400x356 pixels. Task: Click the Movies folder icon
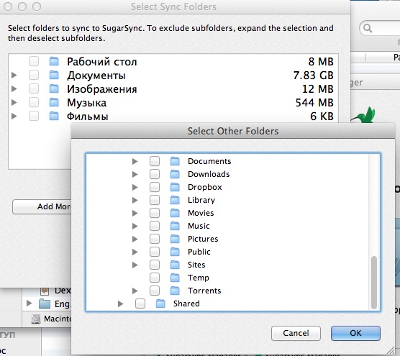[x=175, y=213]
